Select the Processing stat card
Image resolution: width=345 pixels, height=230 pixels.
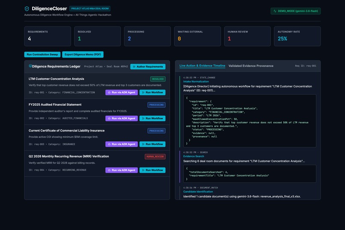[147, 36]
